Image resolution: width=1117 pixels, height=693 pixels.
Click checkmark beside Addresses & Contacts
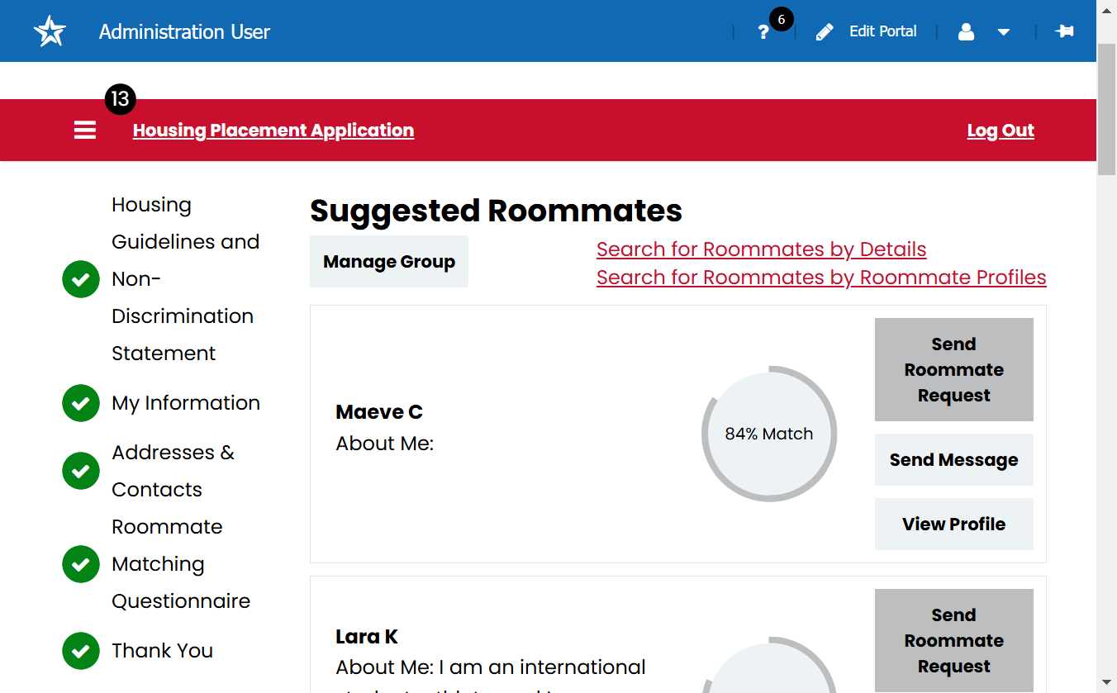[81, 471]
